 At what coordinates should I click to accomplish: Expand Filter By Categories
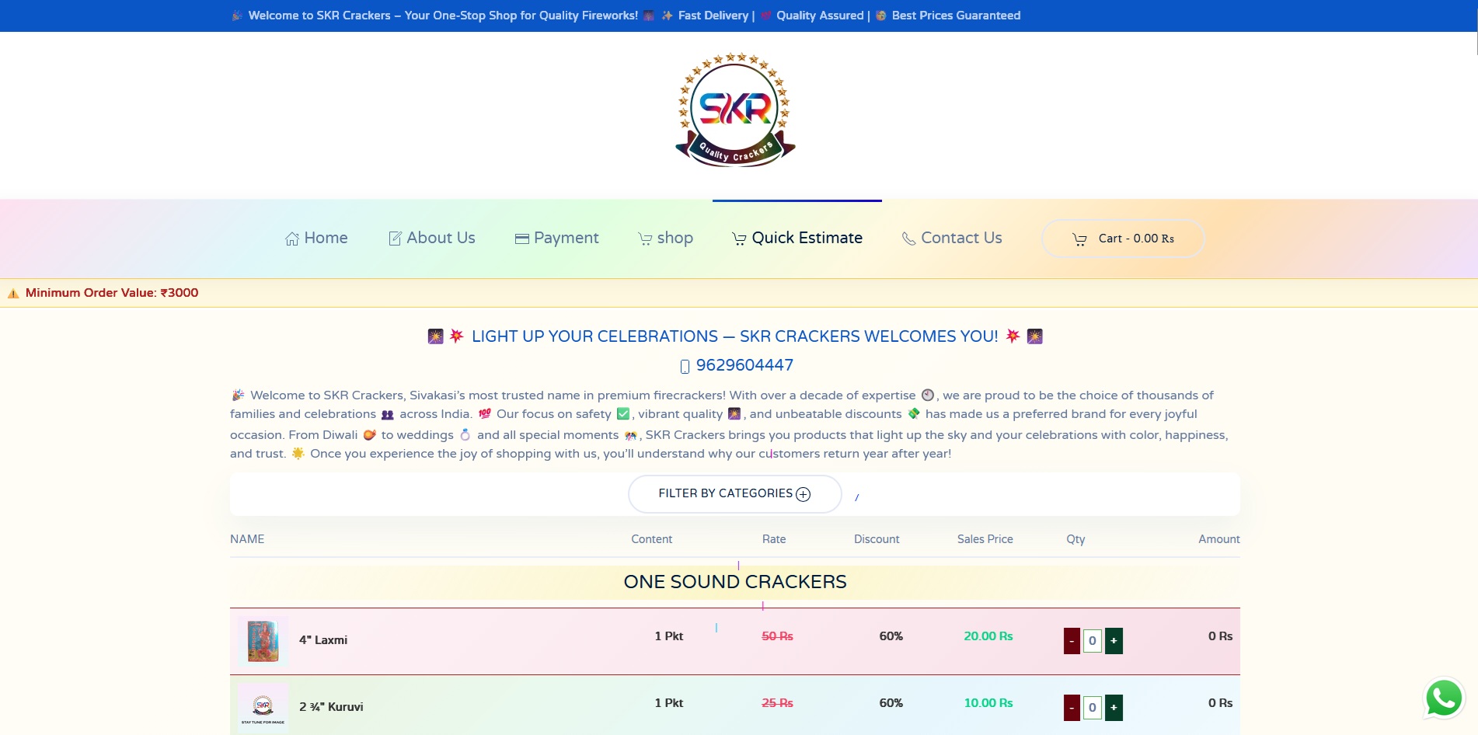734,494
